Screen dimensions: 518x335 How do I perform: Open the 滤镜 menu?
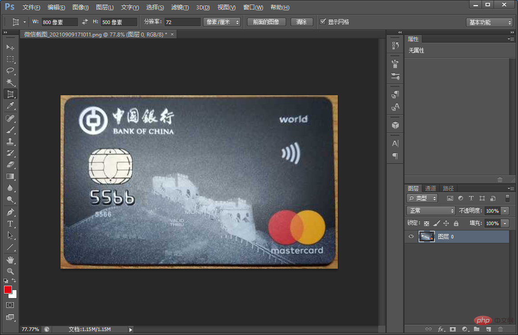click(180, 7)
